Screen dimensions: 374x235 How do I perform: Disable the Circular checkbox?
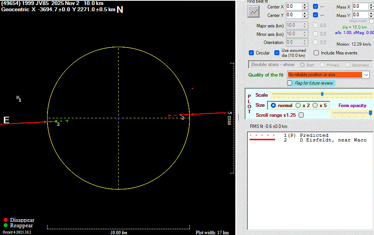(x=252, y=53)
